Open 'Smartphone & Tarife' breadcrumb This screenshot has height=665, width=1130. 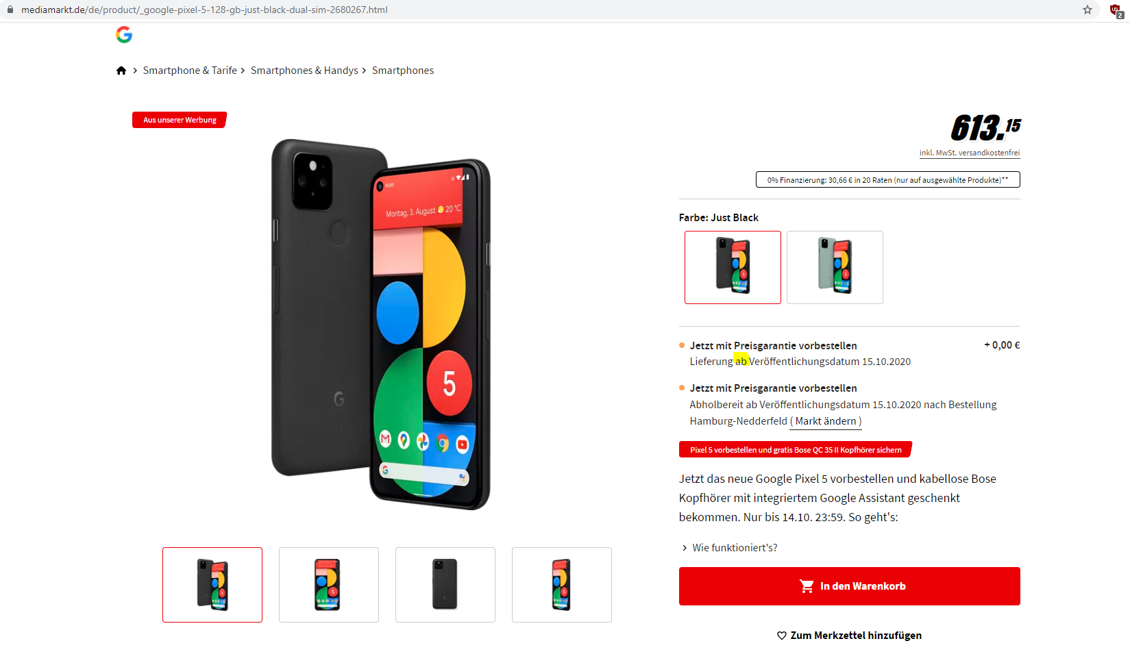pos(190,71)
